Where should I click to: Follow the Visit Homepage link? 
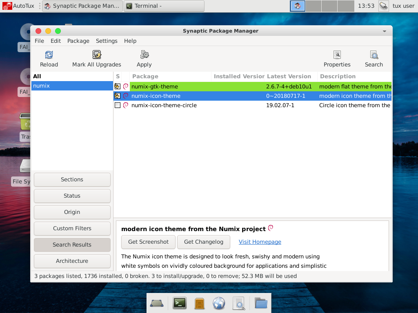(x=260, y=242)
